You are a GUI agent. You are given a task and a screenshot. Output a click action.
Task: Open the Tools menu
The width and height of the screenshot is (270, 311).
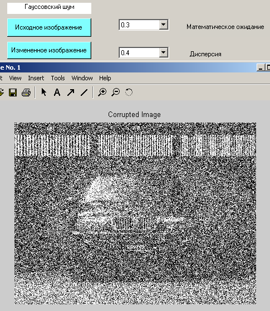pos(58,78)
